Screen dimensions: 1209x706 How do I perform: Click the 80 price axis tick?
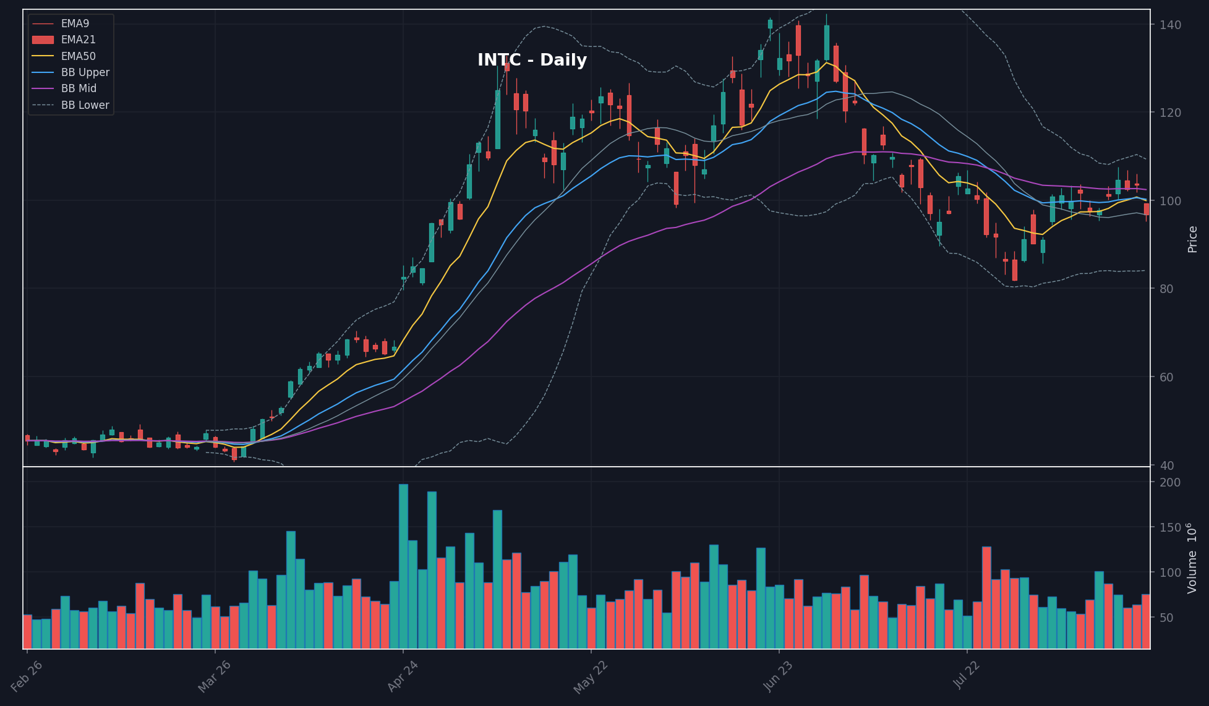[1166, 289]
